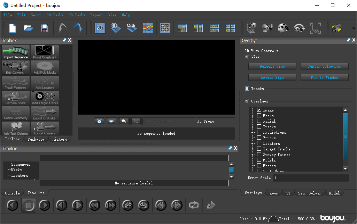Expand the Tracks overlay tree node
Screen dimensions: 357x224
pos(252,127)
